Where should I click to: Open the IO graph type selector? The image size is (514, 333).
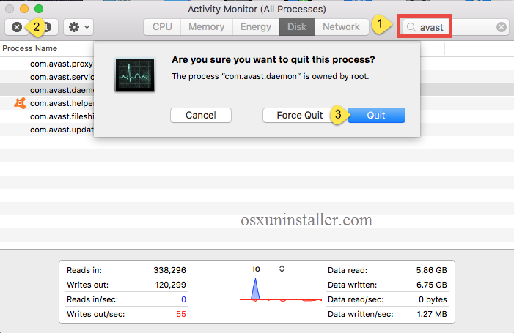[282, 269]
